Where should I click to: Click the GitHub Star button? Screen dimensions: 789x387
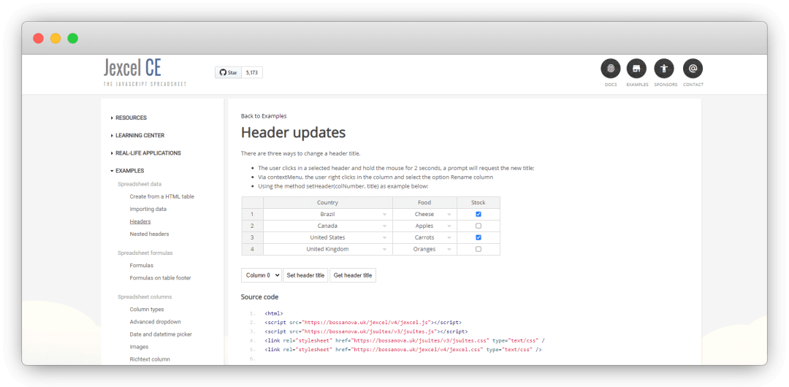pos(229,72)
